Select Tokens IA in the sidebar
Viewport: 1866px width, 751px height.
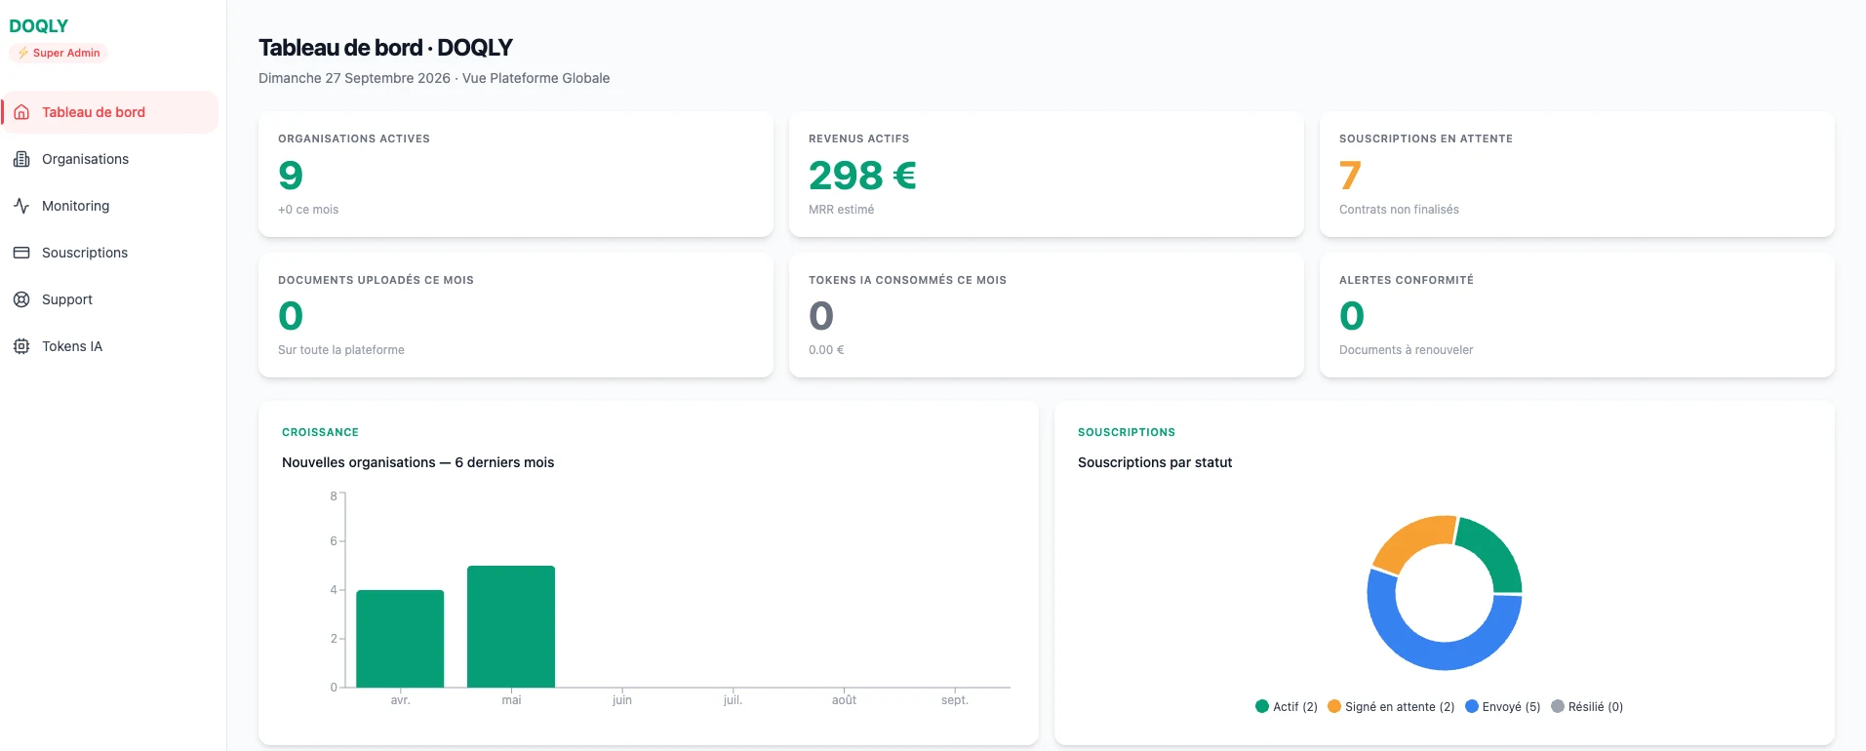coord(110,346)
